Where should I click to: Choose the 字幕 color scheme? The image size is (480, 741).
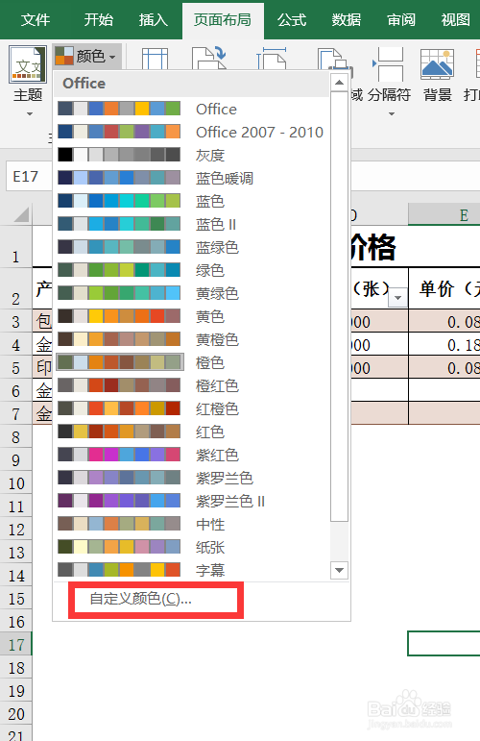click(192, 570)
